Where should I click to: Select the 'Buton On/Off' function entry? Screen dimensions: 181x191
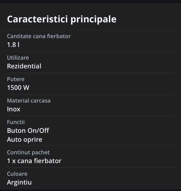[28, 131]
